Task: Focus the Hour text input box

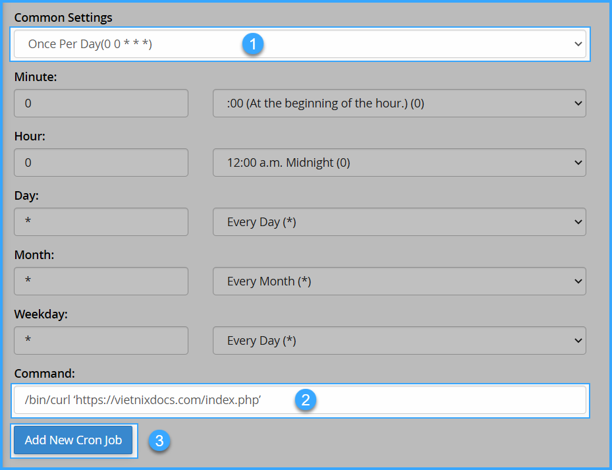Action: point(101,163)
